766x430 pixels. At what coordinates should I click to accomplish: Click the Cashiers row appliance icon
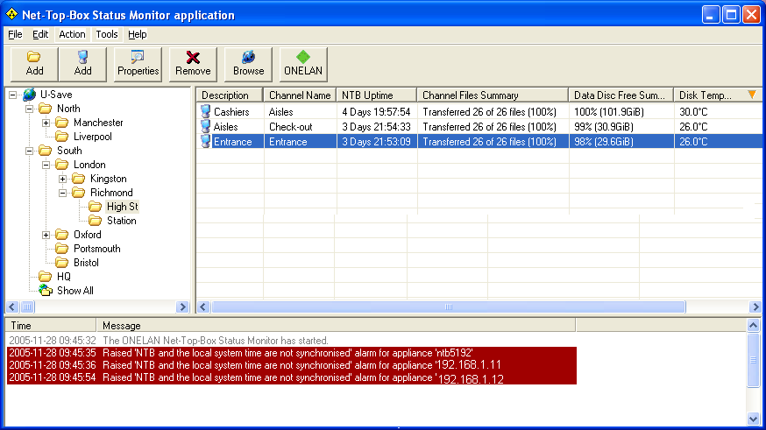[x=205, y=112]
